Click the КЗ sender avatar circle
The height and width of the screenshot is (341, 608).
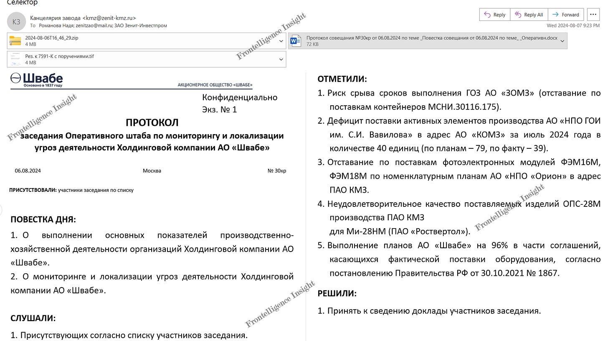[16, 22]
